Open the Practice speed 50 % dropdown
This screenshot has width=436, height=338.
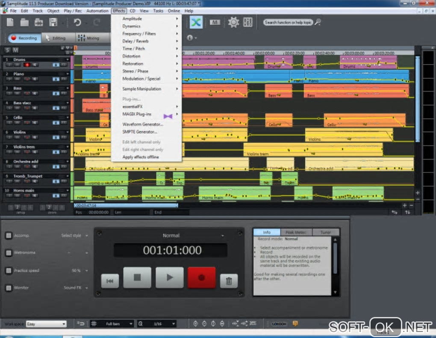click(x=80, y=271)
